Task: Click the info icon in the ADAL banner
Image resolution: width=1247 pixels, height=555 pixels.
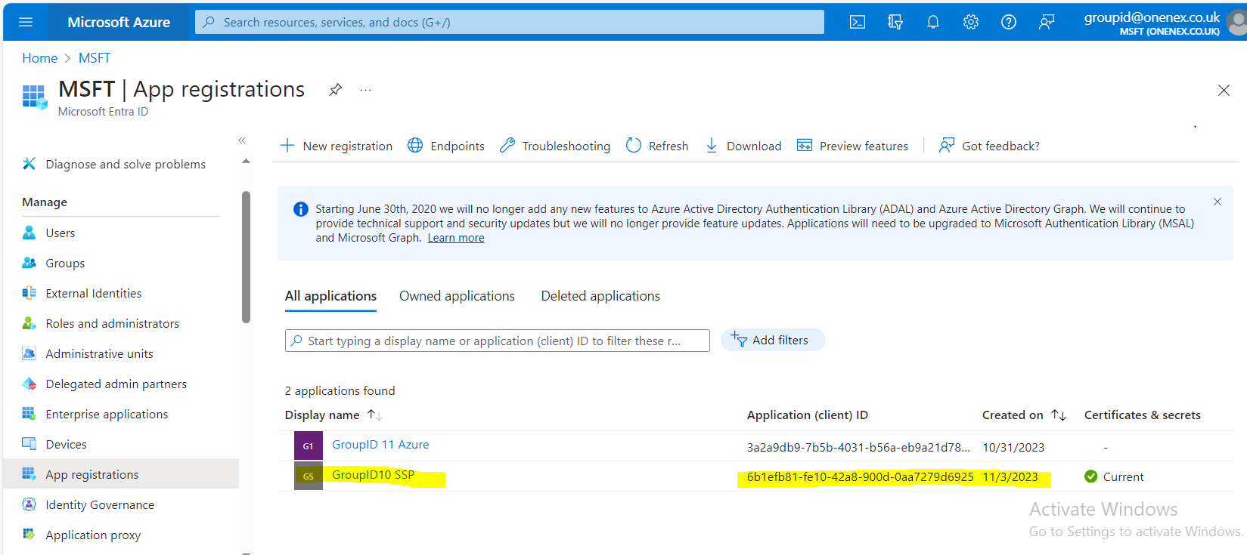Action: point(300,209)
